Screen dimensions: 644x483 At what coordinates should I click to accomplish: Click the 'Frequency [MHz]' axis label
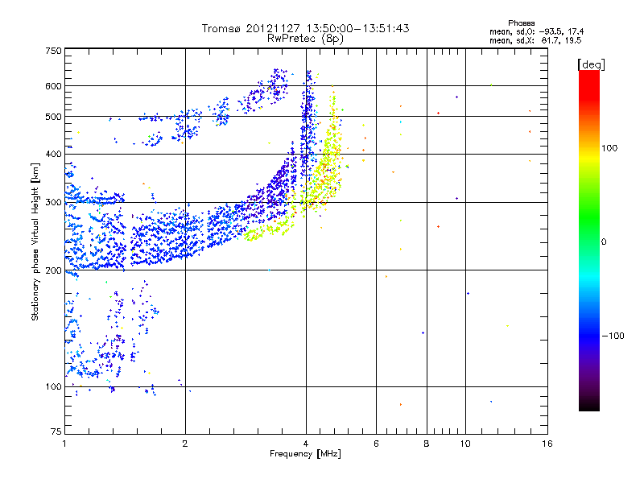point(305,454)
